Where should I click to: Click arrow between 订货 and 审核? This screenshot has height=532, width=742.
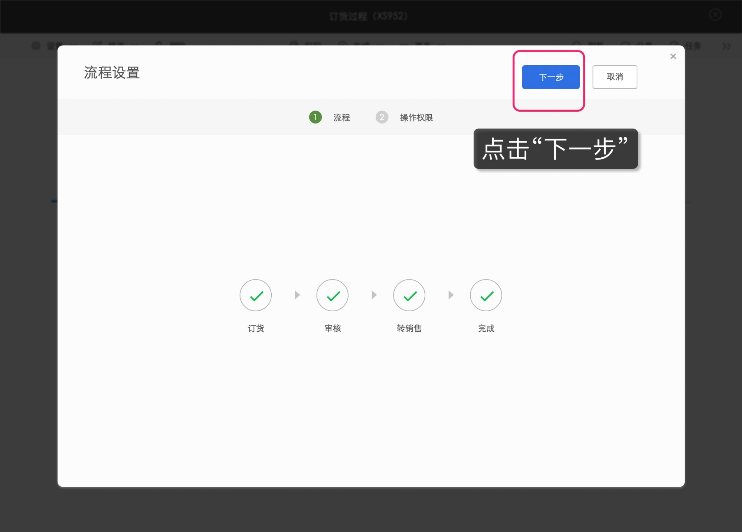[x=297, y=295]
